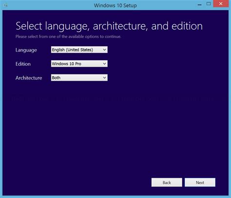The height and width of the screenshot is (198, 231).
Task: Click the 'Windows 10 Setup' title text
Action: click(x=115, y=5)
